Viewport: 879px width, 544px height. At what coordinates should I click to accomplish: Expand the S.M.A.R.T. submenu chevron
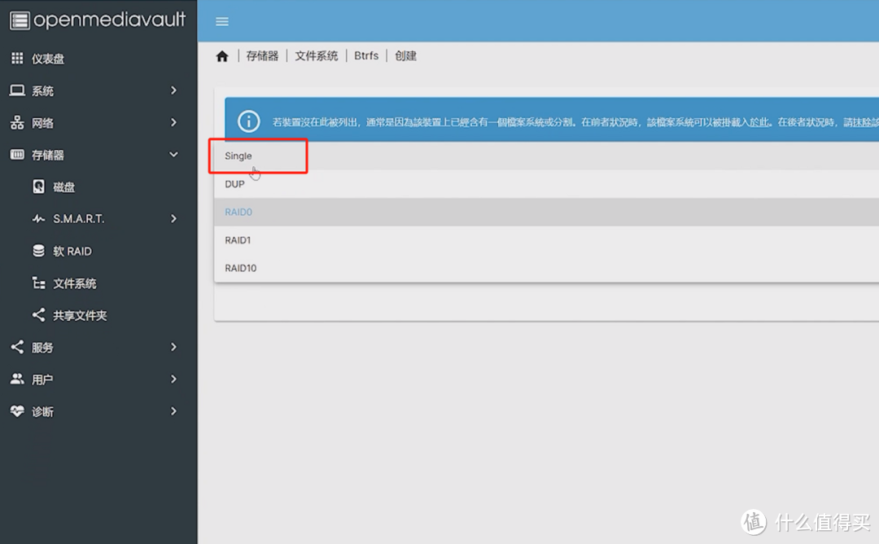tap(174, 219)
